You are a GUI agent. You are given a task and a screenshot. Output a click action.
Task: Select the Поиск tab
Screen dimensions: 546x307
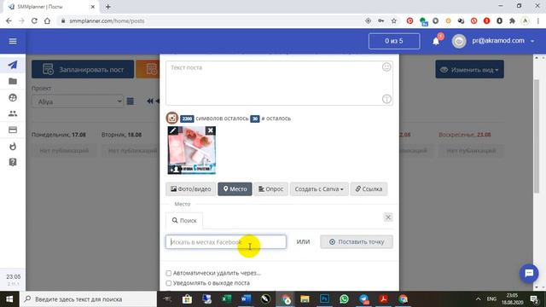pos(184,220)
